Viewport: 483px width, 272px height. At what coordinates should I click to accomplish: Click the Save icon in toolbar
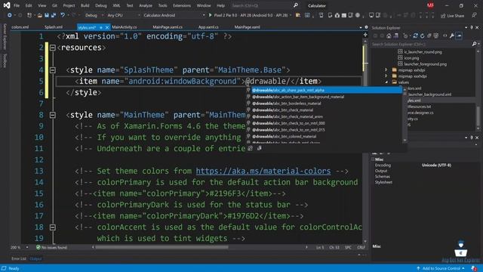[47, 15]
